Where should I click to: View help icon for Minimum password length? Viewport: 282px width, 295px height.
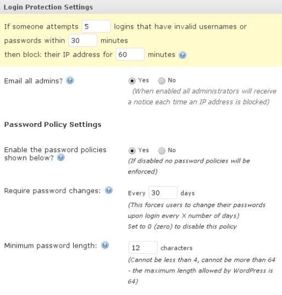[105, 245]
